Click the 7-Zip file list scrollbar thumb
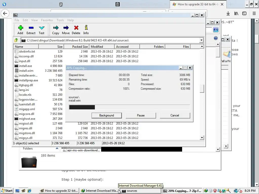 pyautogui.click(x=202, y=89)
